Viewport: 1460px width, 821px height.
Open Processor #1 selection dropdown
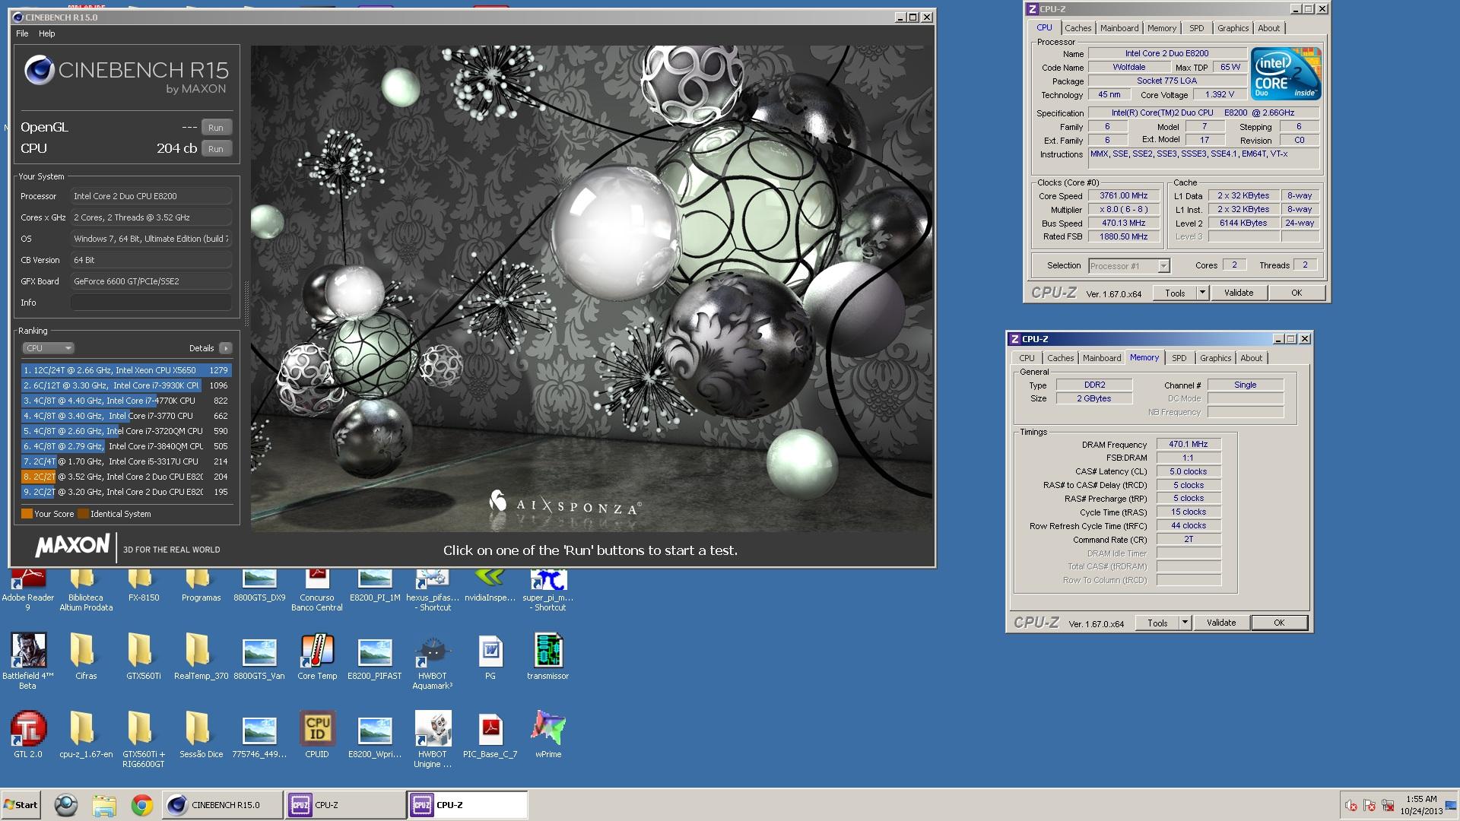pos(1128,266)
